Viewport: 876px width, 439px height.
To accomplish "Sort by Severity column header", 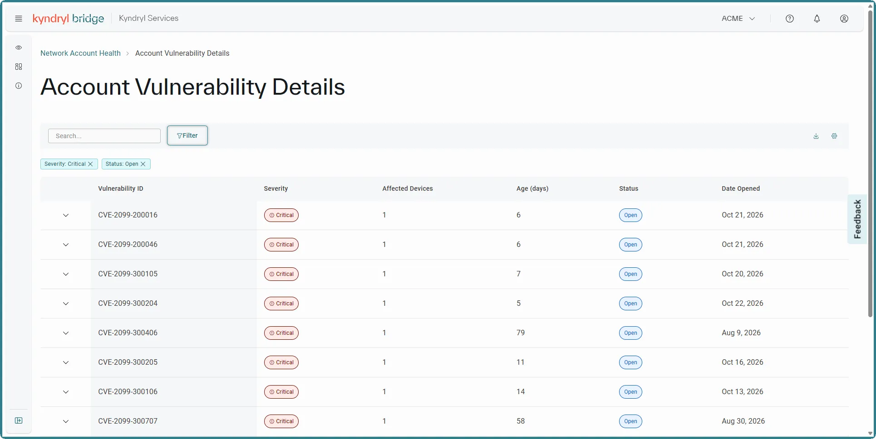I will click(276, 188).
